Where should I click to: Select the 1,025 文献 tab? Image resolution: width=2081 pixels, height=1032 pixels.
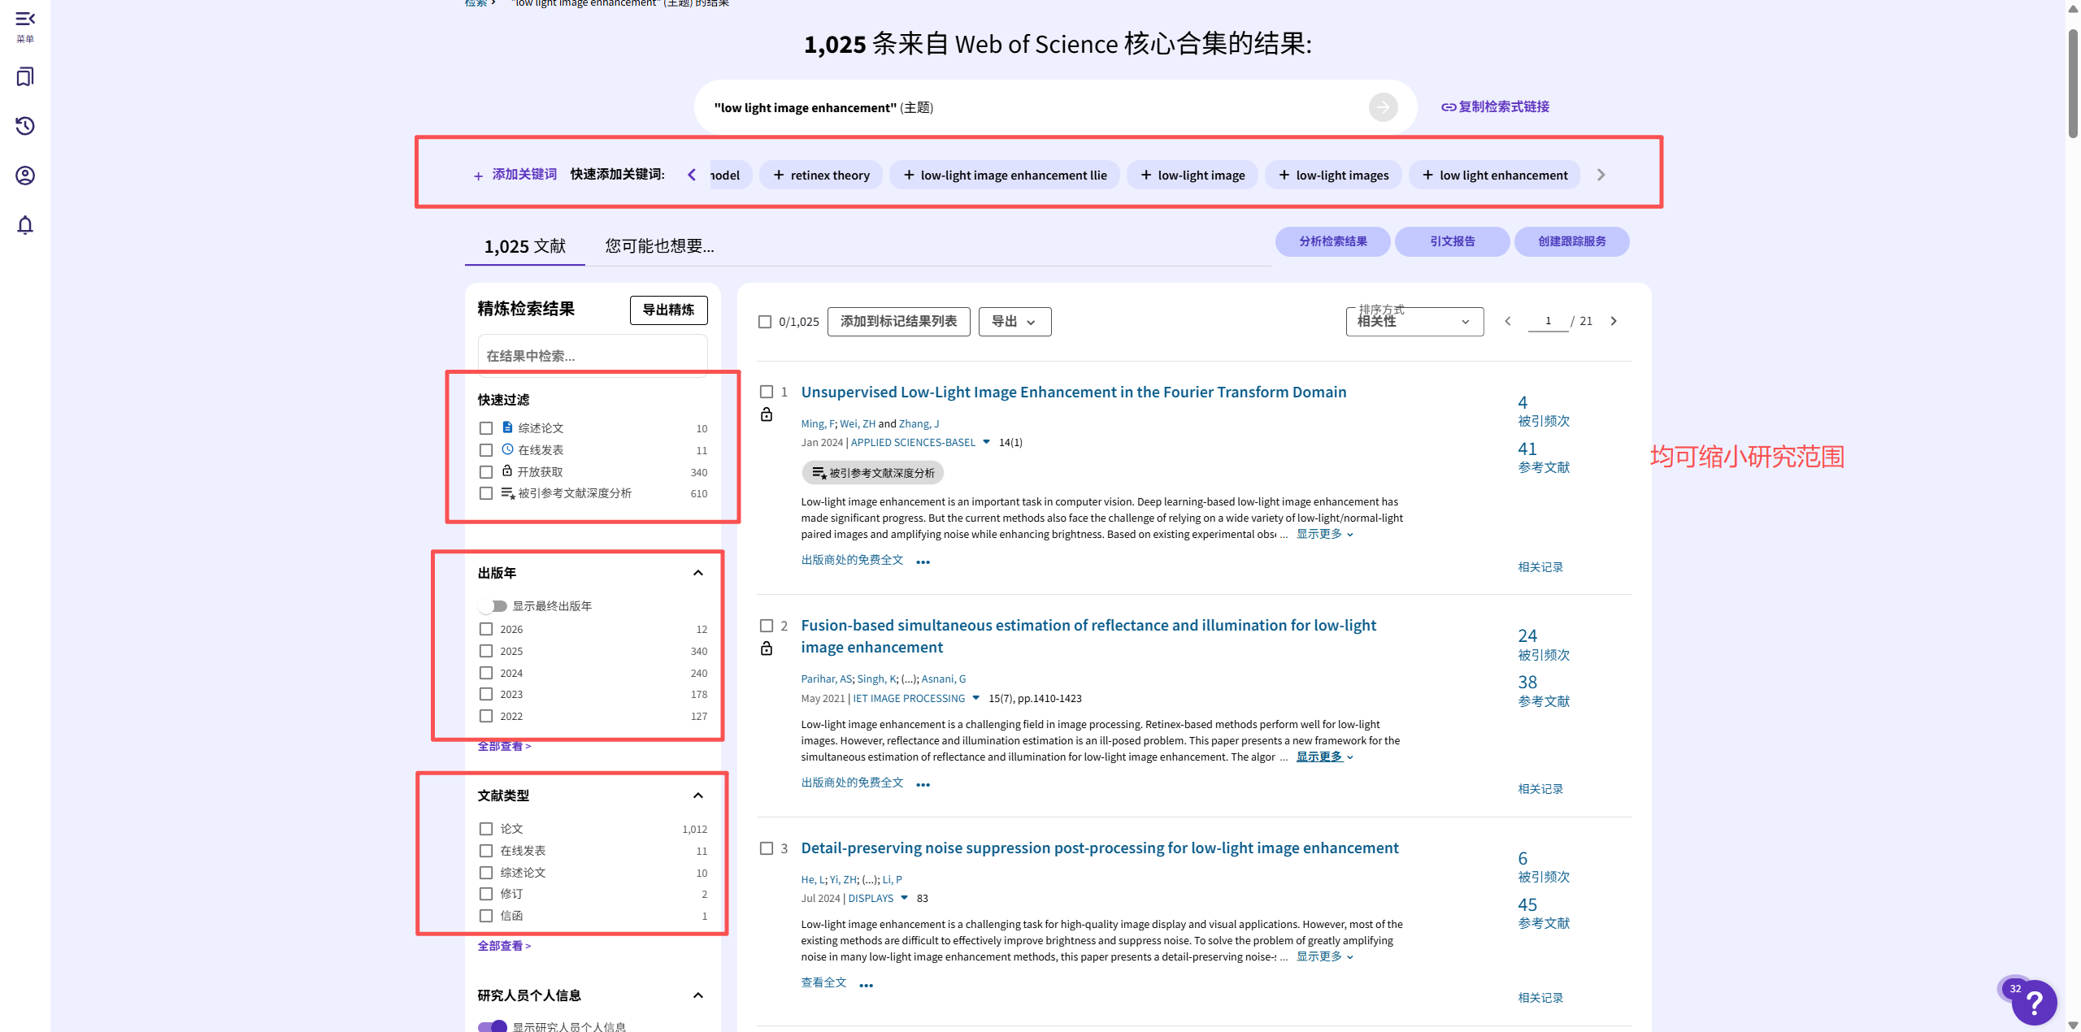(525, 246)
